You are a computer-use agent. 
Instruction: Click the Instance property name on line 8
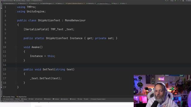click(x=76, y=38)
